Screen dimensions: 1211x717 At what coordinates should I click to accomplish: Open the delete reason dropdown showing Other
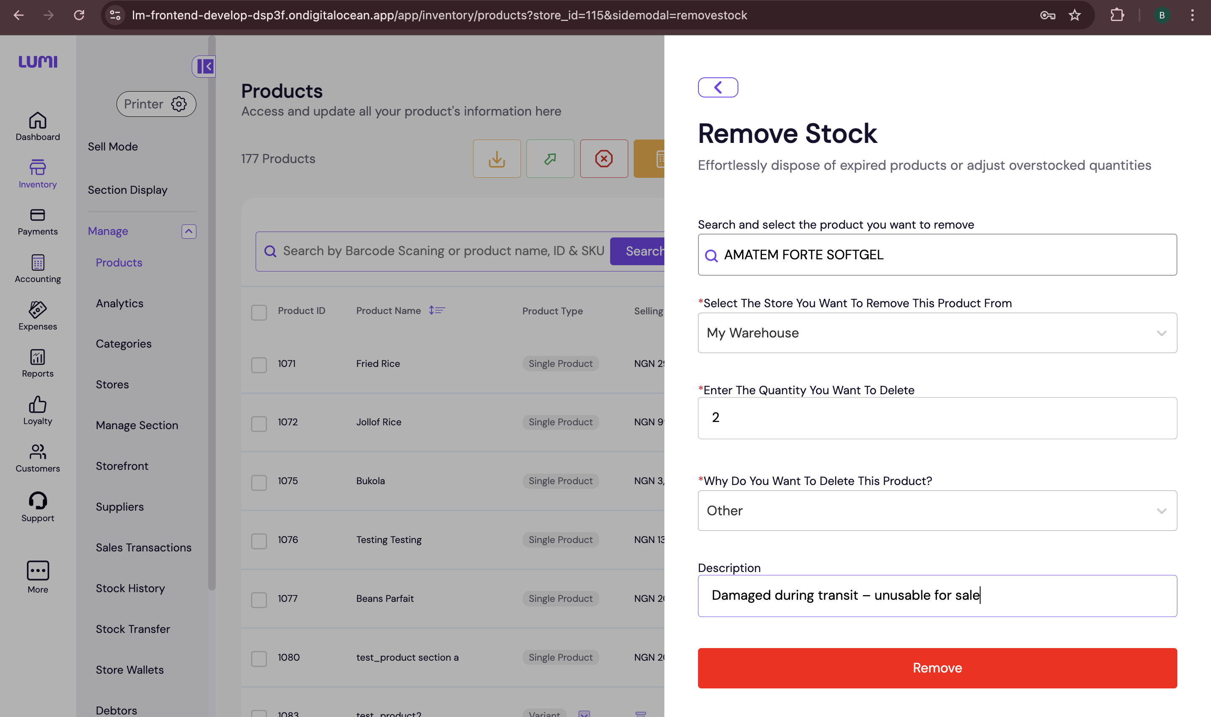(936, 511)
